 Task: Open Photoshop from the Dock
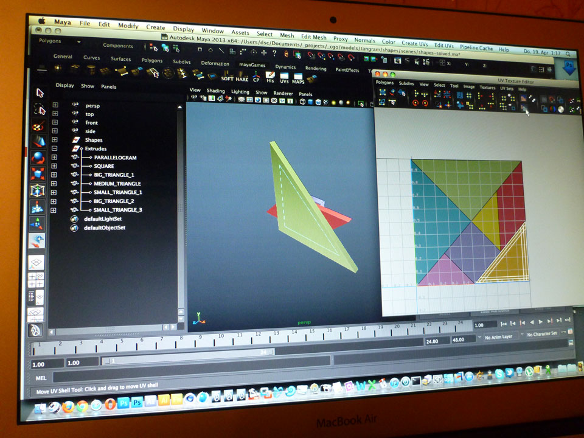pos(124,403)
